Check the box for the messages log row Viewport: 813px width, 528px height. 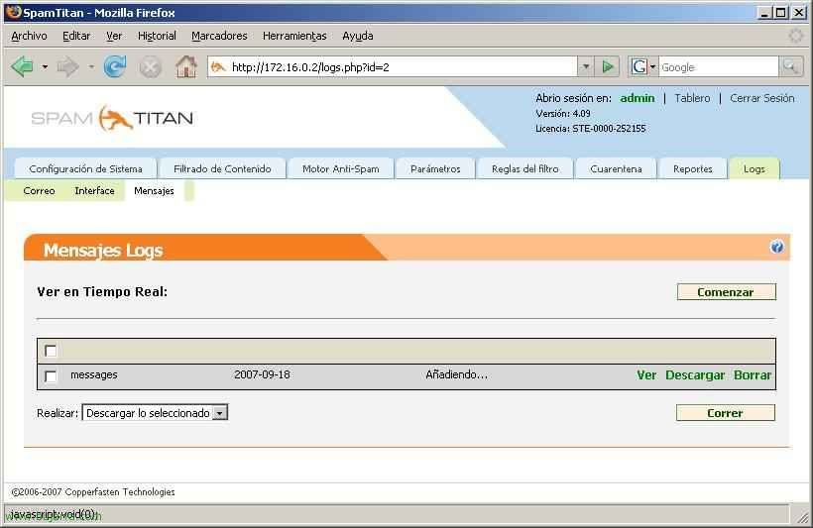51,375
